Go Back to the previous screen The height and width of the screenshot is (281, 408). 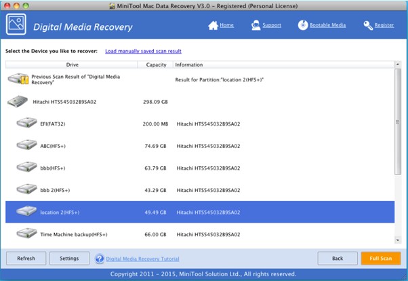[x=338, y=259]
